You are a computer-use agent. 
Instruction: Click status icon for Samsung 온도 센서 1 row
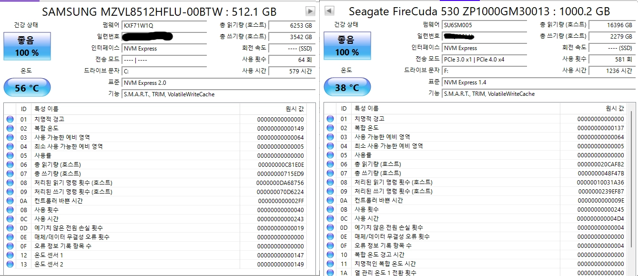click(x=10, y=255)
